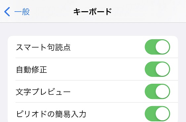Click the スマート句読点 label text
The image size is (186, 122).
pos(43,47)
